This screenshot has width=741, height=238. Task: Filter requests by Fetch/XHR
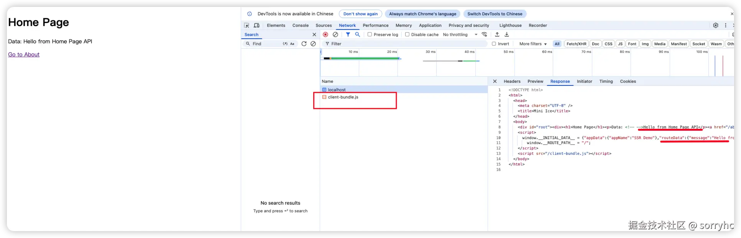576,44
